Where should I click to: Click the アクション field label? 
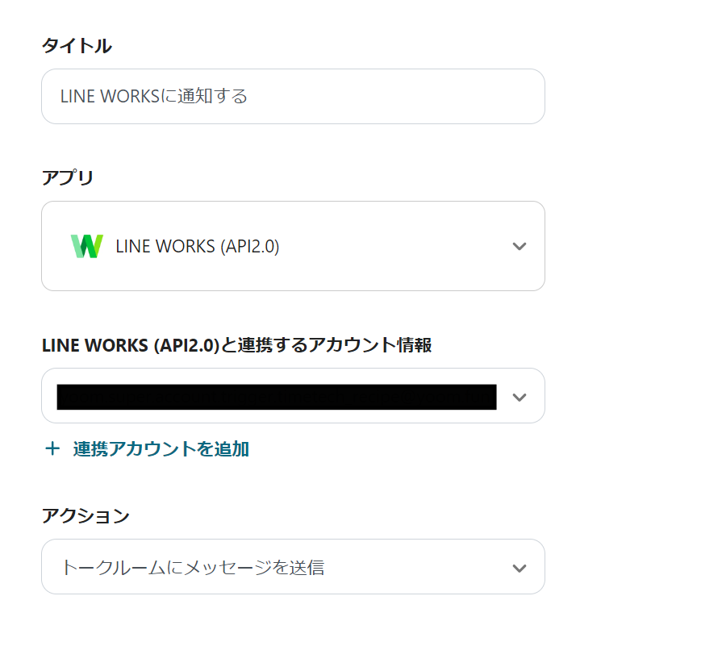tap(86, 516)
